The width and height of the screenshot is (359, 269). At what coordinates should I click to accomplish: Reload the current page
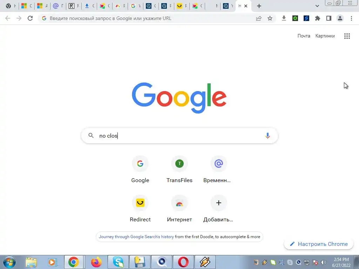(x=30, y=18)
